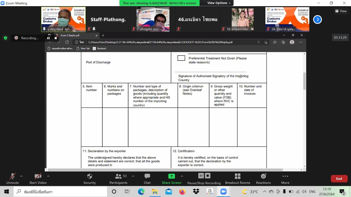Launch Microsoft Edge from taskbar
351x197 pixels.
141,192
